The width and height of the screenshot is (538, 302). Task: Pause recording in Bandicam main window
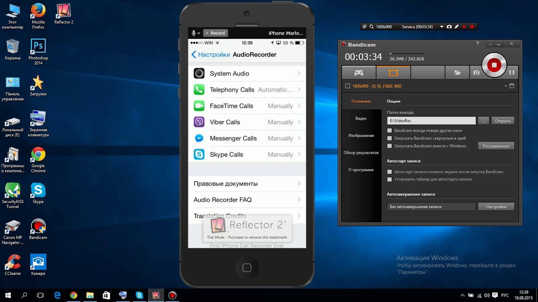[x=512, y=73]
